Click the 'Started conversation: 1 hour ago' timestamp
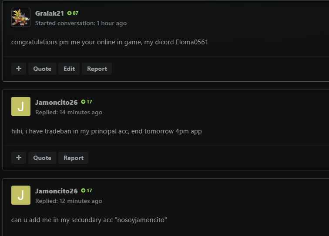Viewport: 329px width, 236px height. point(81,23)
